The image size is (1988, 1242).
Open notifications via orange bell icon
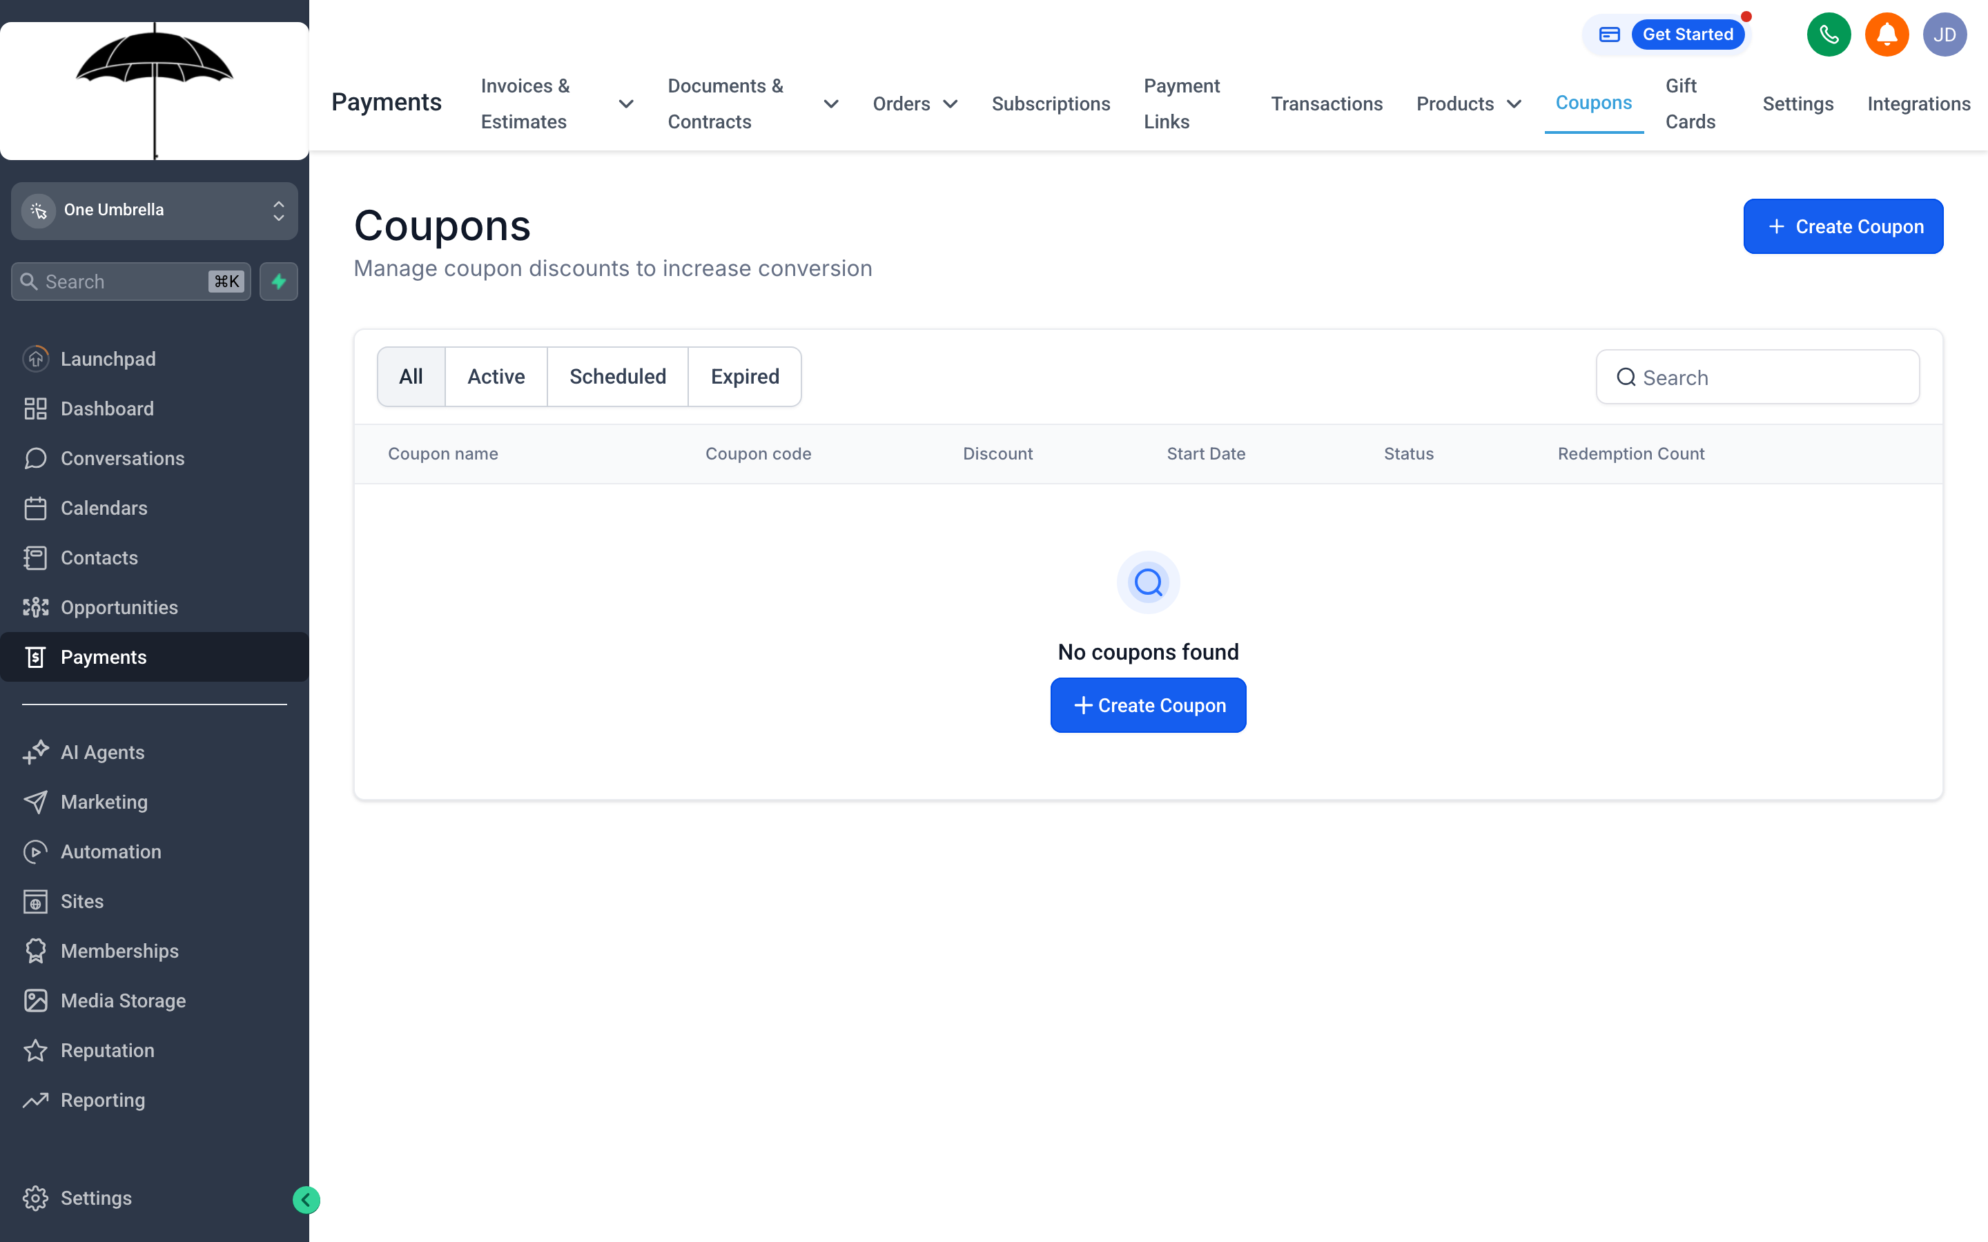pyautogui.click(x=1887, y=34)
